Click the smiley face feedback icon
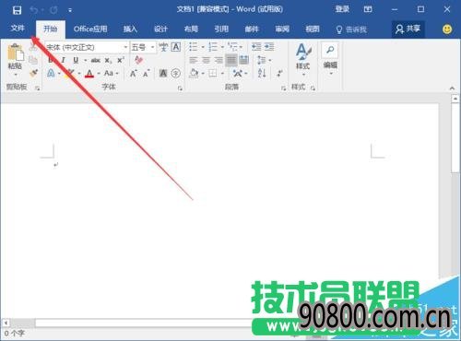This screenshot has height=341, width=461. [447, 29]
